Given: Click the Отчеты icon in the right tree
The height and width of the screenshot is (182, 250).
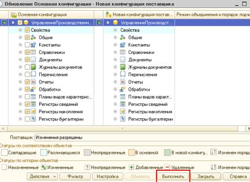Looking at the screenshot, I should pyautogui.click(x=123, y=82).
